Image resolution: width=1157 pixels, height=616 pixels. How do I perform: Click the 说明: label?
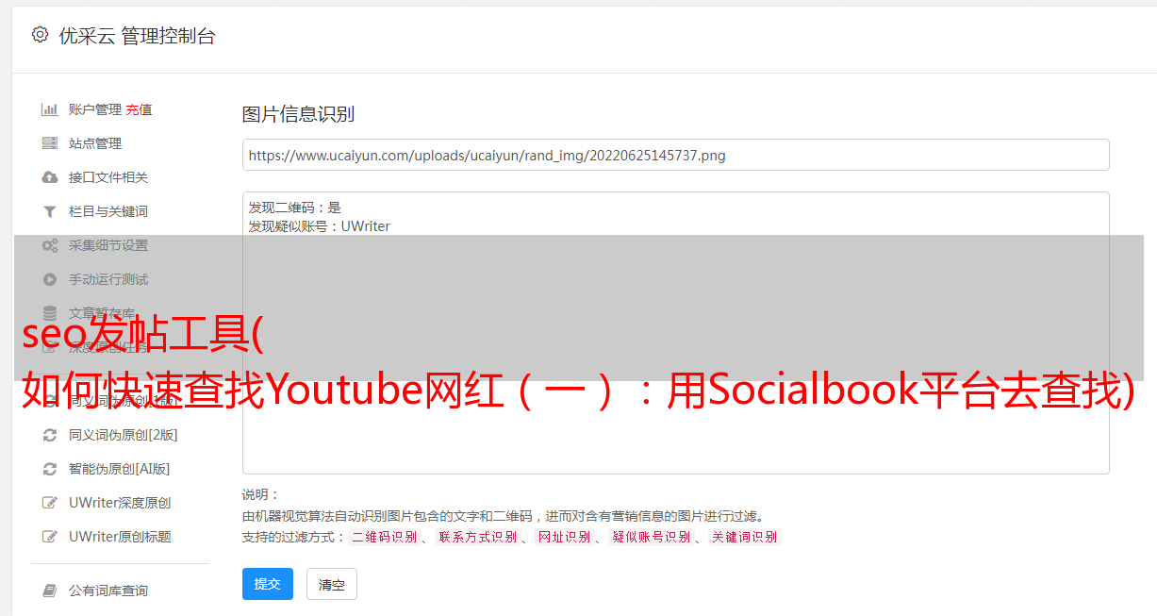[x=260, y=494]
